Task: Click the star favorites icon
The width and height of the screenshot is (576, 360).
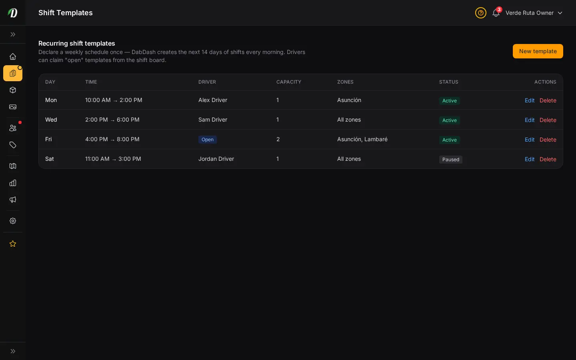Action: point(13,244)
